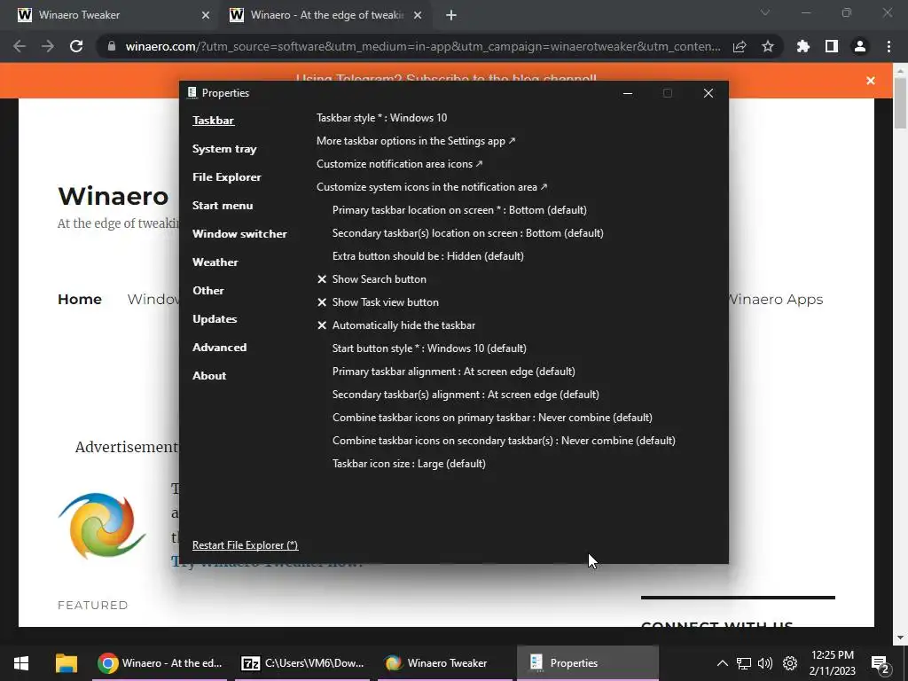
Task: Open the Other section
Action: click(207, 291)
